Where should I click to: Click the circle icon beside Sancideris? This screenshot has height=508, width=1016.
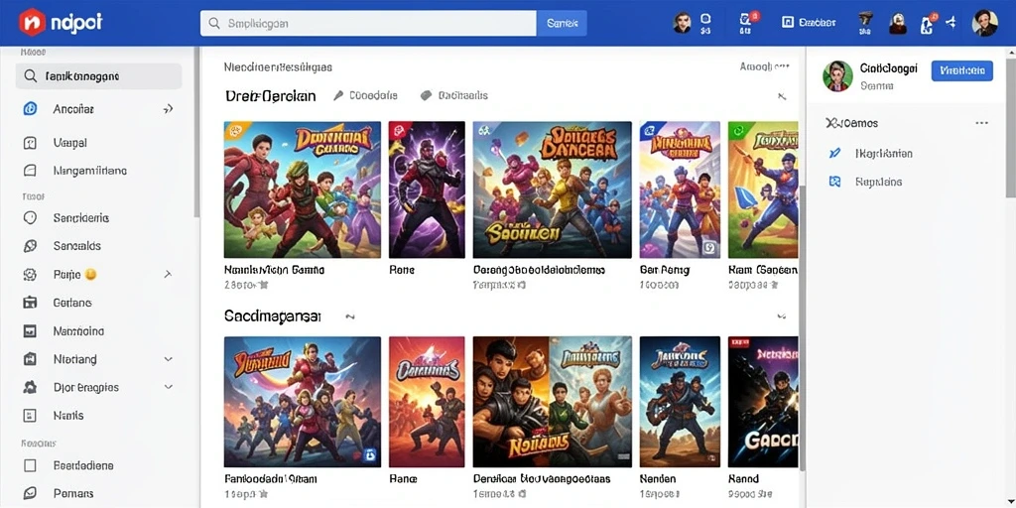30,217
